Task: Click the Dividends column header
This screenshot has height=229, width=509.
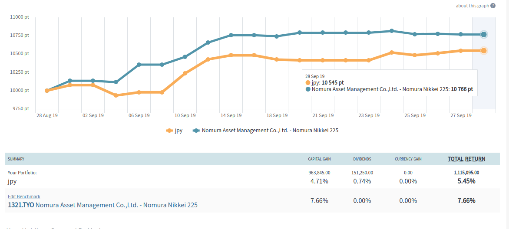Action: click(x=362, y=159)
